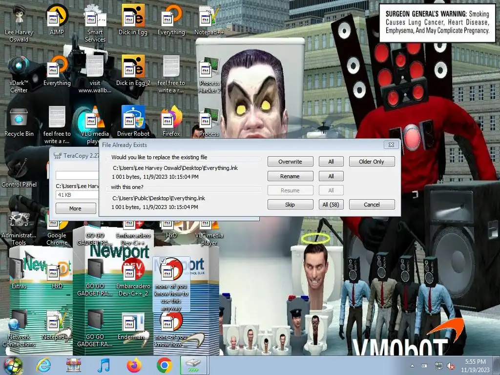Select the Firefox desktop shortcut
This screenshot has height=375, width=500.
171,122
